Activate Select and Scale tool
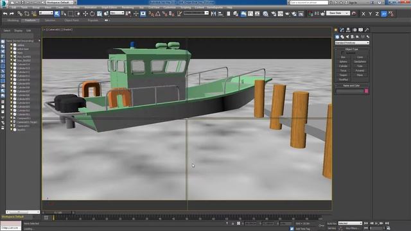Image resolution: width=411 pixels, height=231 pixels. click(100, 13)
